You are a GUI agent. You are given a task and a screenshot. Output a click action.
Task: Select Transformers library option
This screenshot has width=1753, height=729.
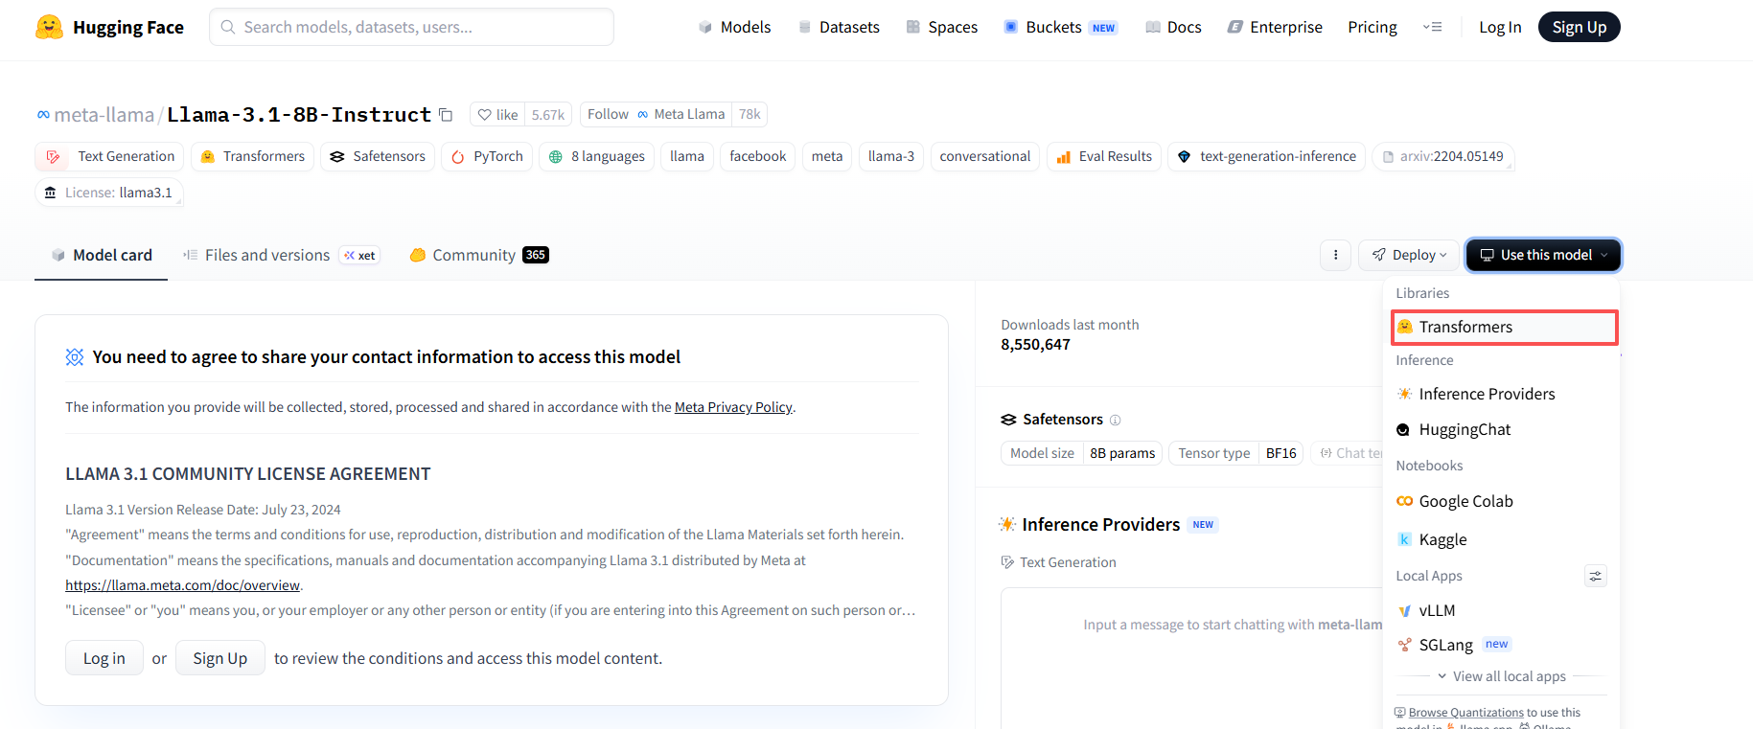[x=1504, y=327]
